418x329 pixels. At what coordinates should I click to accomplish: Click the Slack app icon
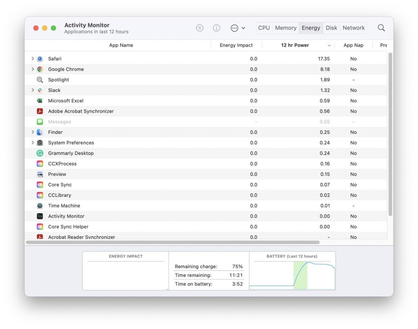(x=40, y=90)
